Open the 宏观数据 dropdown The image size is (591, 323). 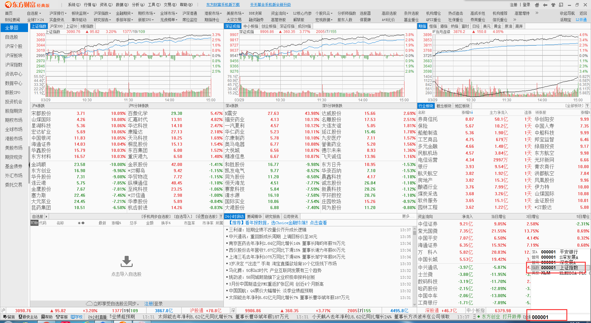pyautogui.click(x=324, y=20)
